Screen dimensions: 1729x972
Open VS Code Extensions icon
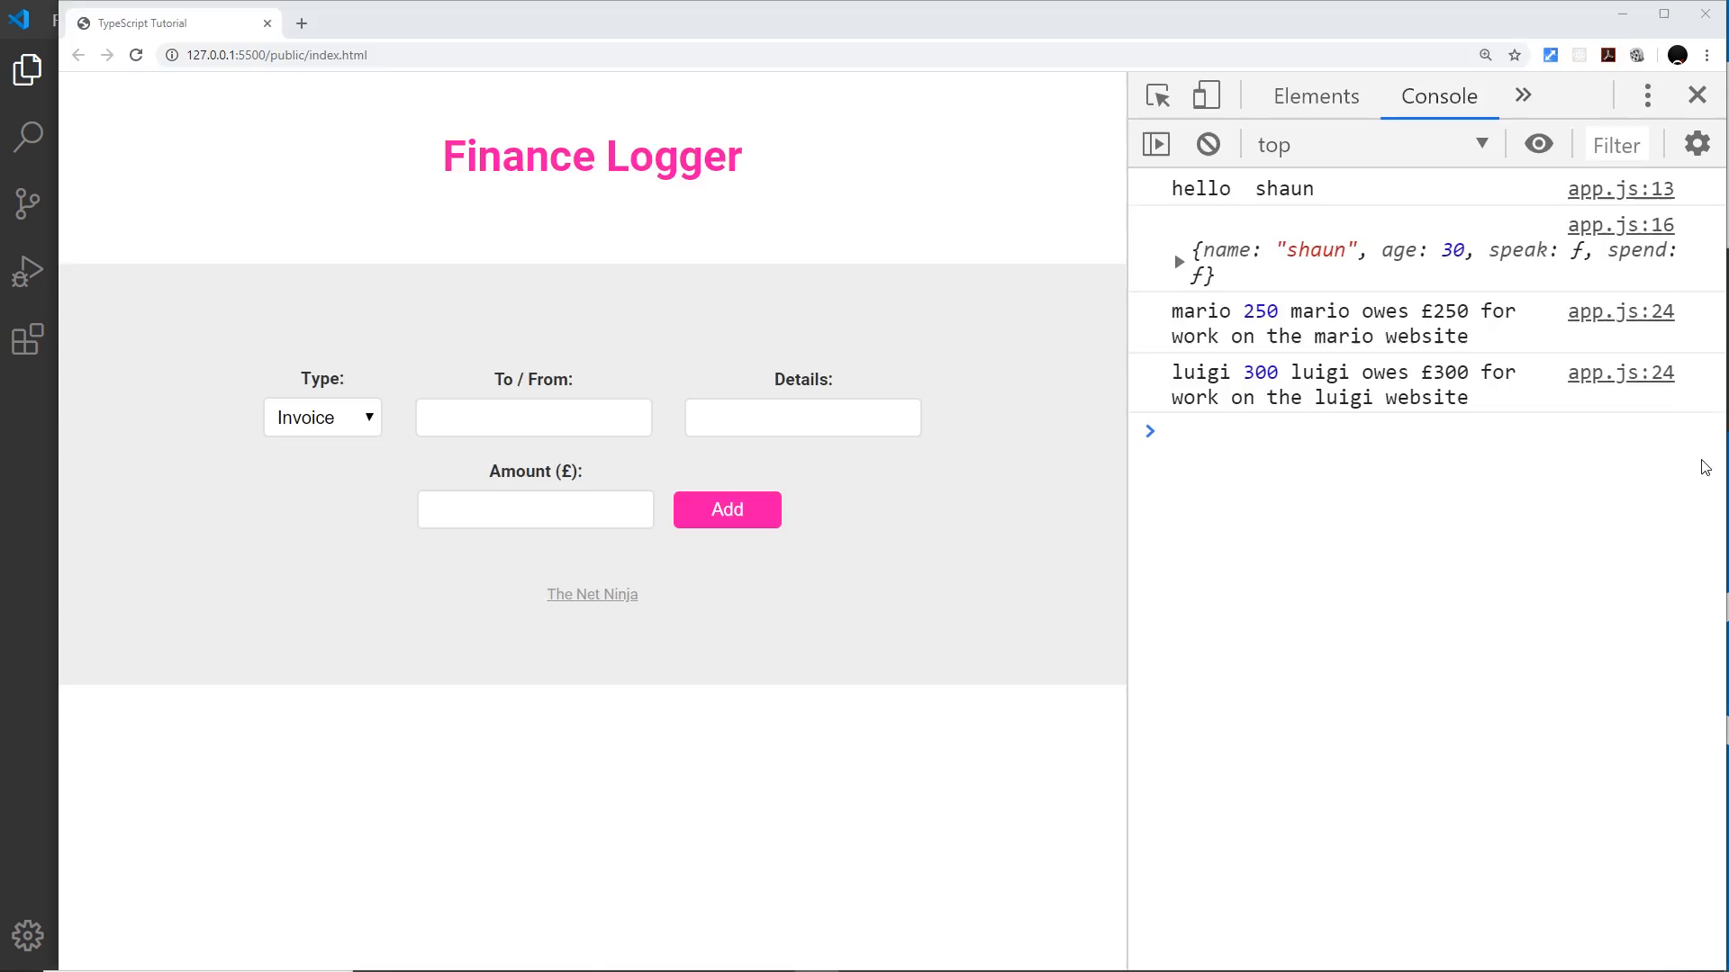pyautogui.click(x=28, y=339)
